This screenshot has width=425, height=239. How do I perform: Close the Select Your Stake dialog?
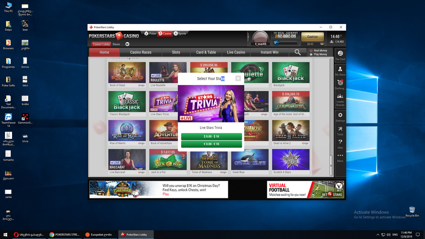coord(238,78)
